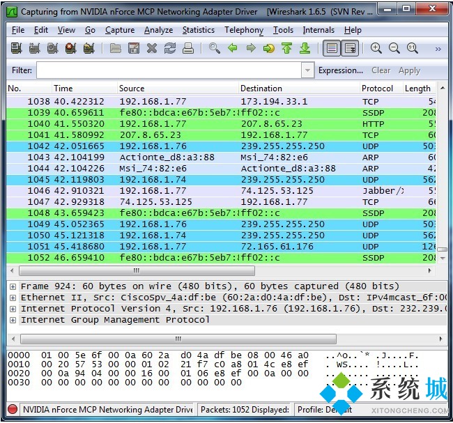This screenshot has height=423, width=453.
Task: Open the Statistics menu
Action: coord(199,30)
